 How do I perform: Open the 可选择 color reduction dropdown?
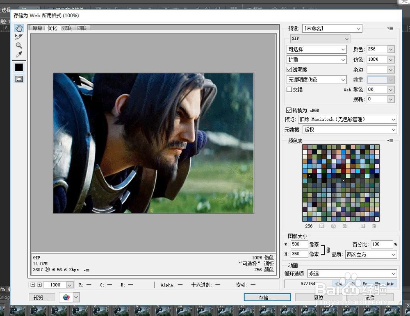click(317, 49)
